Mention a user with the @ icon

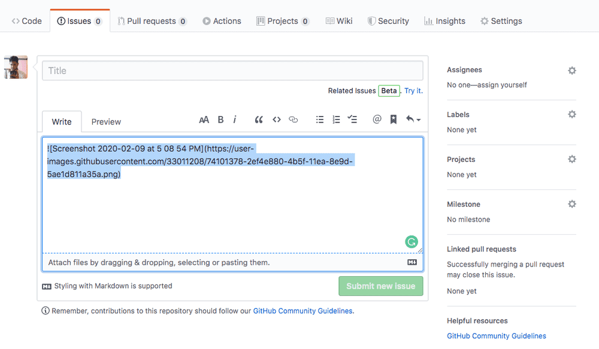(377, 119)
